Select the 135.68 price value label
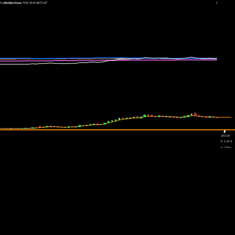This screenshot has height=235, width=235. pyautogui.click(x=225, y=136)
